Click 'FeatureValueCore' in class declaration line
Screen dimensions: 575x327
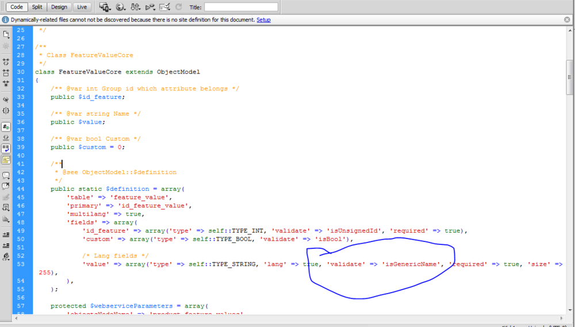click(90, 72)
